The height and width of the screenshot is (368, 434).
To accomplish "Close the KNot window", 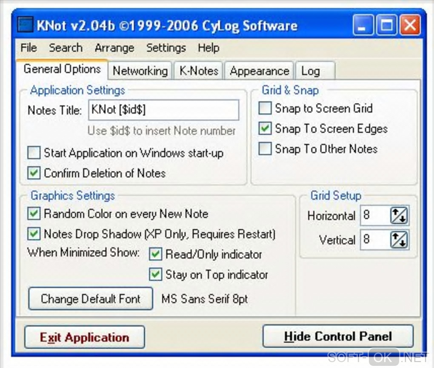I will pos(410,25).
